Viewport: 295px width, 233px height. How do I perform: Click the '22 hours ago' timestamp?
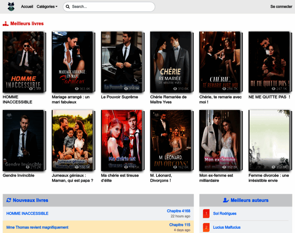point(180,216)
